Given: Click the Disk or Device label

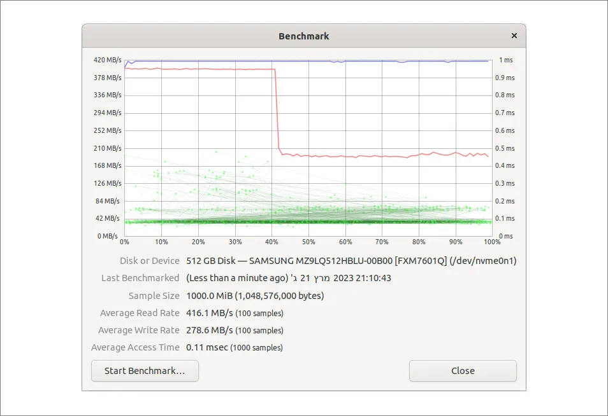Looking at the screenshot, I should [x=149, y=261].
